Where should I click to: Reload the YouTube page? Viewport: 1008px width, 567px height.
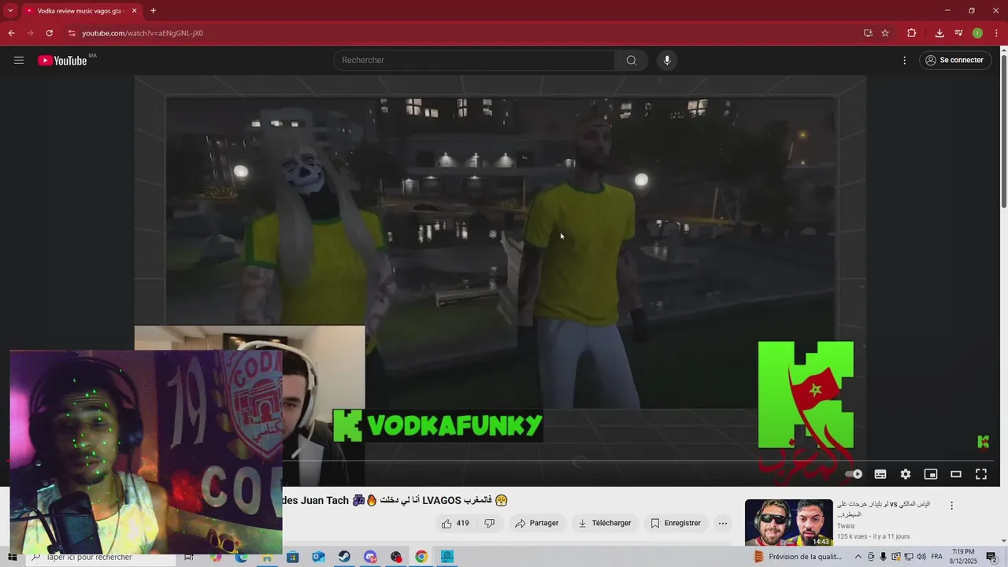tap(49, 33)
